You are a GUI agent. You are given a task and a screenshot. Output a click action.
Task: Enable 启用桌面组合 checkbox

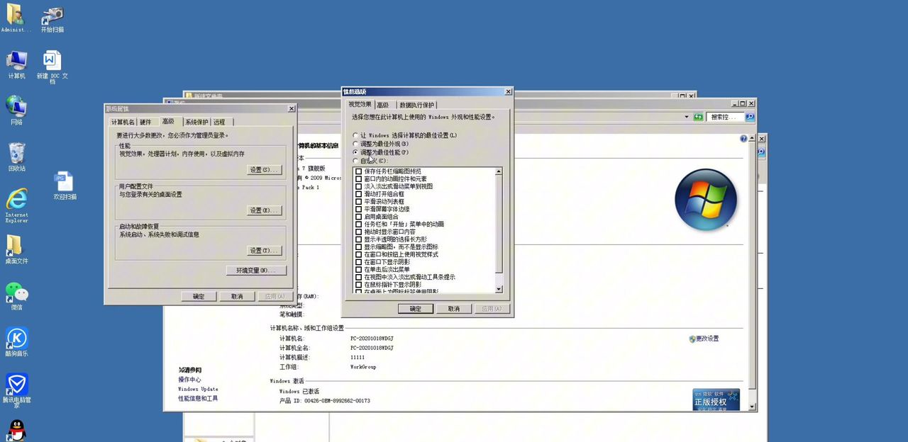pyautogui.click(x=359, y=217)
